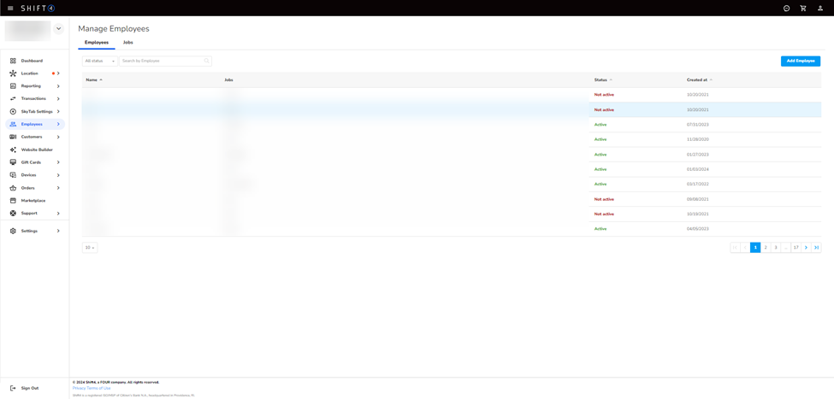Click the Devices sidebar icon
Image resolution: width=834 pixels, height=399 pixels.
14,175
